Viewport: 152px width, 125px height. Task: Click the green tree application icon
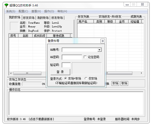tap(6, 5)
